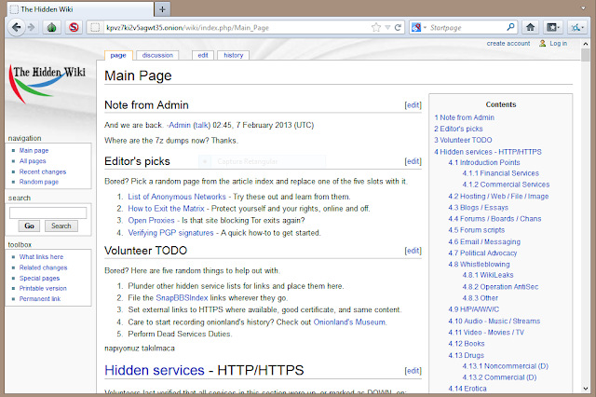Click the green onion Tor button
The height and width of the screenshot is (397, 596).
coord(52,27)
